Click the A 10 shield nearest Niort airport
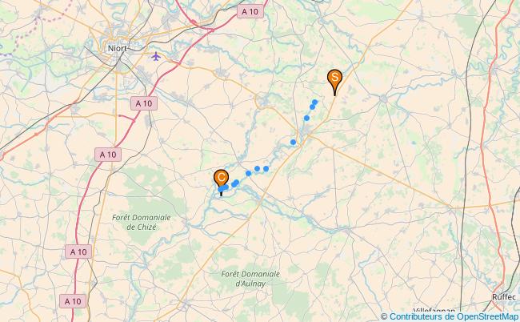520x322 pixels. pos(144,103)
